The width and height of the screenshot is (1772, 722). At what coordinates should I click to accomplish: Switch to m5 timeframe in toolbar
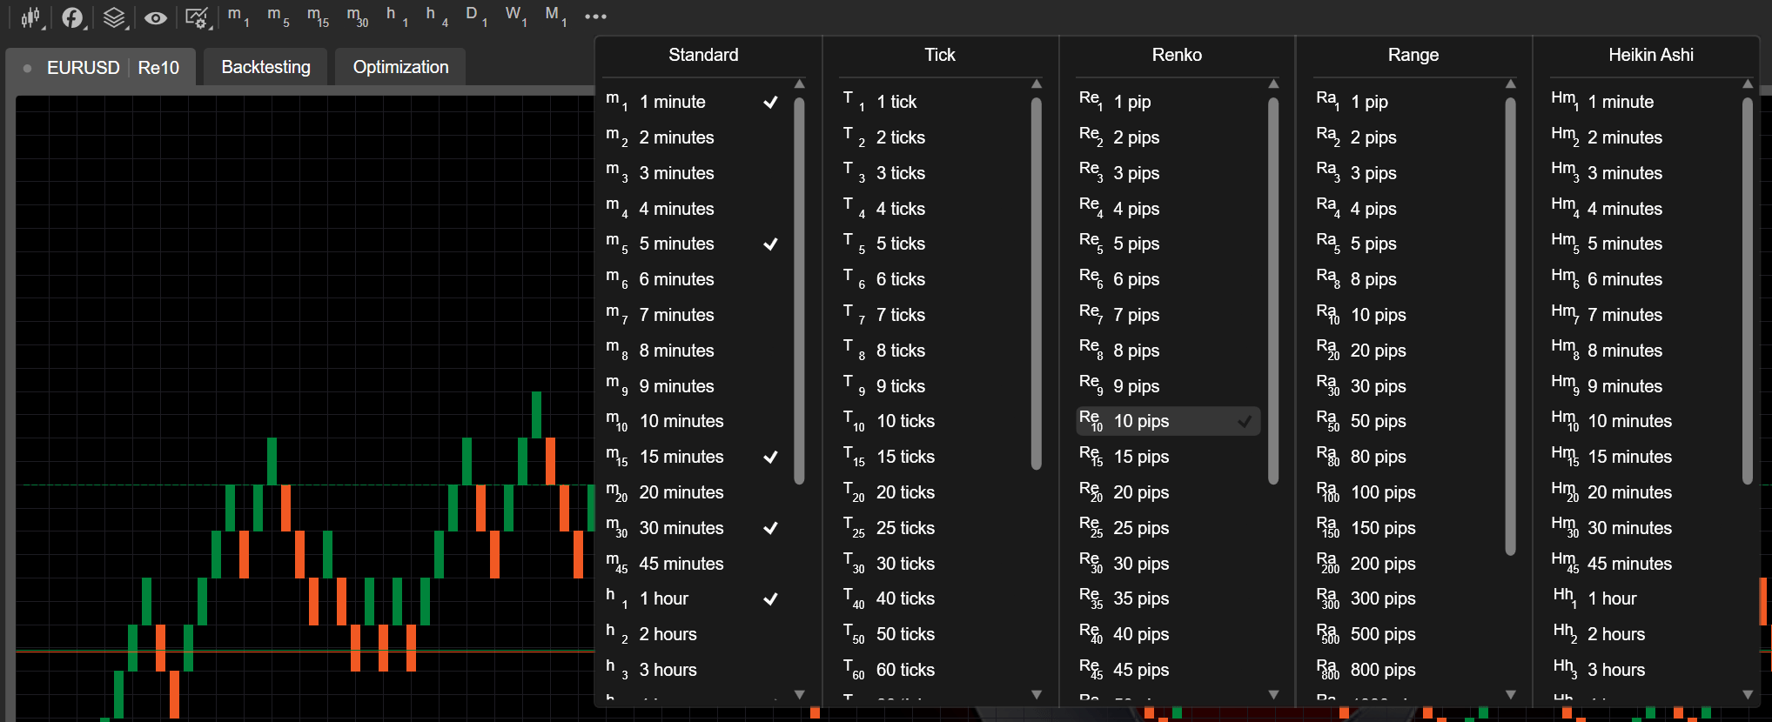pyautogui.click(x=278, y=16)
